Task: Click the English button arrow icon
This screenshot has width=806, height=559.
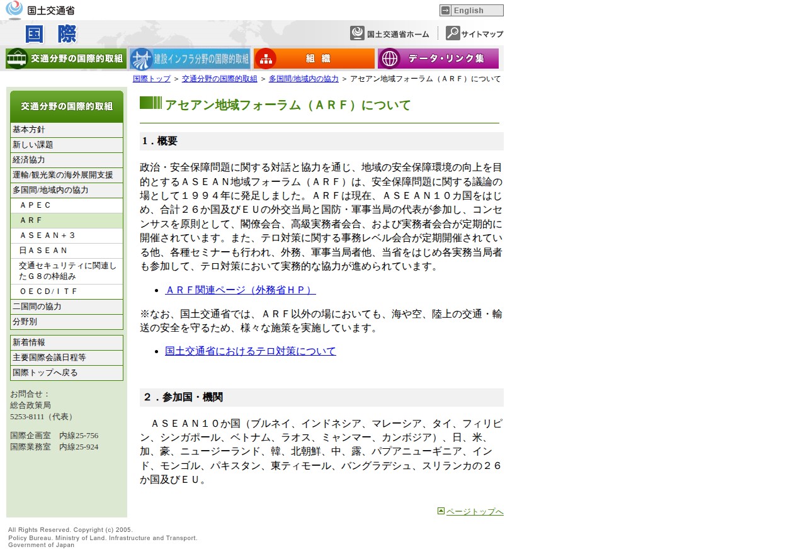Action: pyautogui.click(x=446, y=10)
